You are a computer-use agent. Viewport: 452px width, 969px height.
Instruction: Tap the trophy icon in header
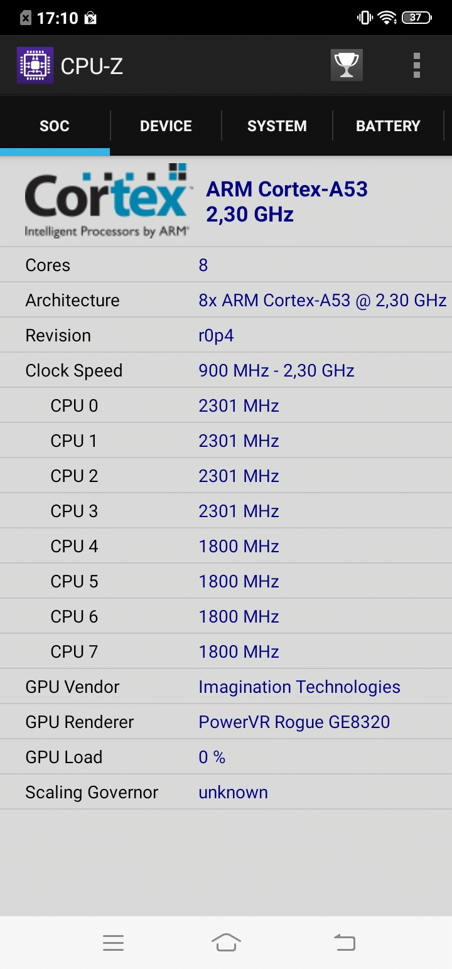pyautogui.click(x=347, y=65)
